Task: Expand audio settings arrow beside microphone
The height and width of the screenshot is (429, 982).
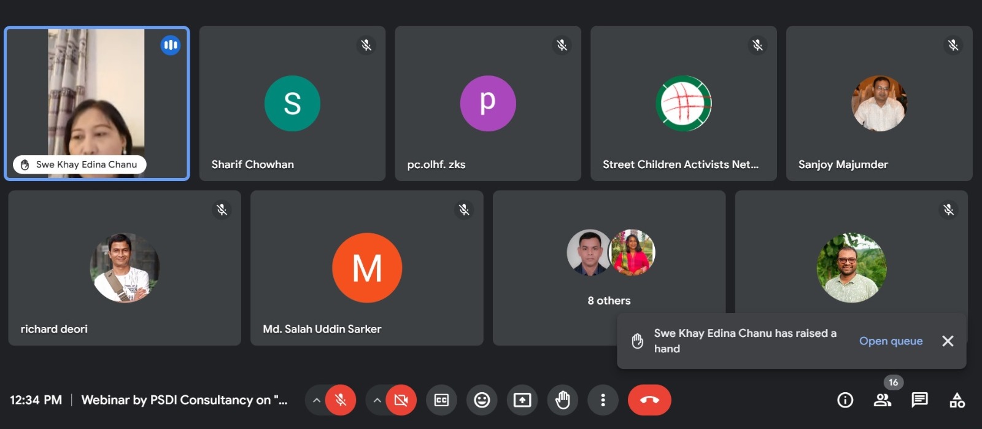Action: [x=316, y=400]
